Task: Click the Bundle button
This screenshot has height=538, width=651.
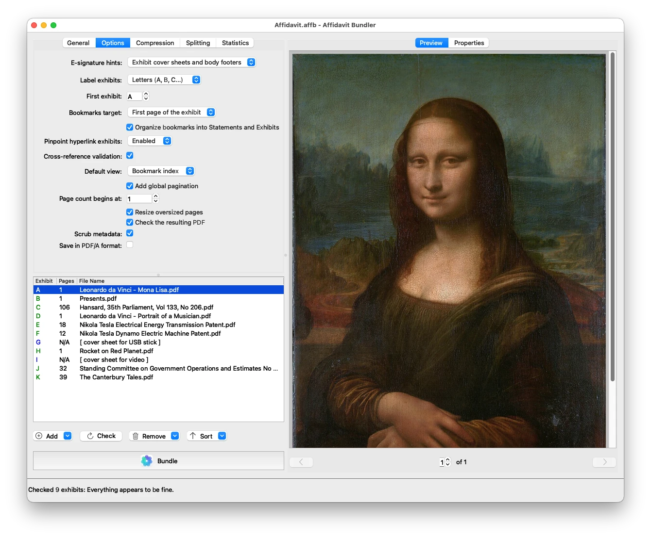Action: click(158, 461)
